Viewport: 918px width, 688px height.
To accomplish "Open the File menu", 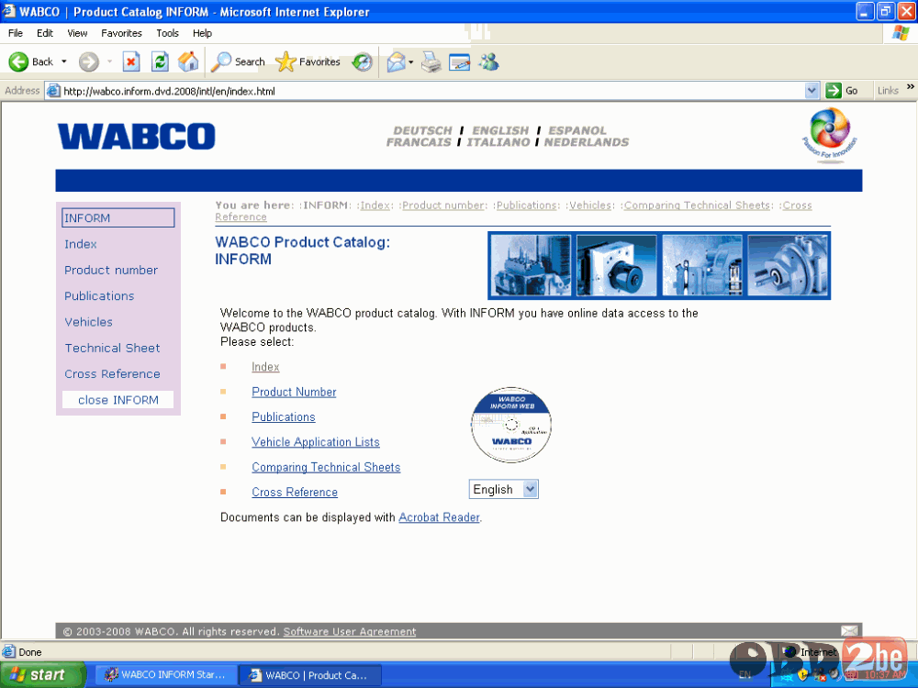I will coord(16,33).
